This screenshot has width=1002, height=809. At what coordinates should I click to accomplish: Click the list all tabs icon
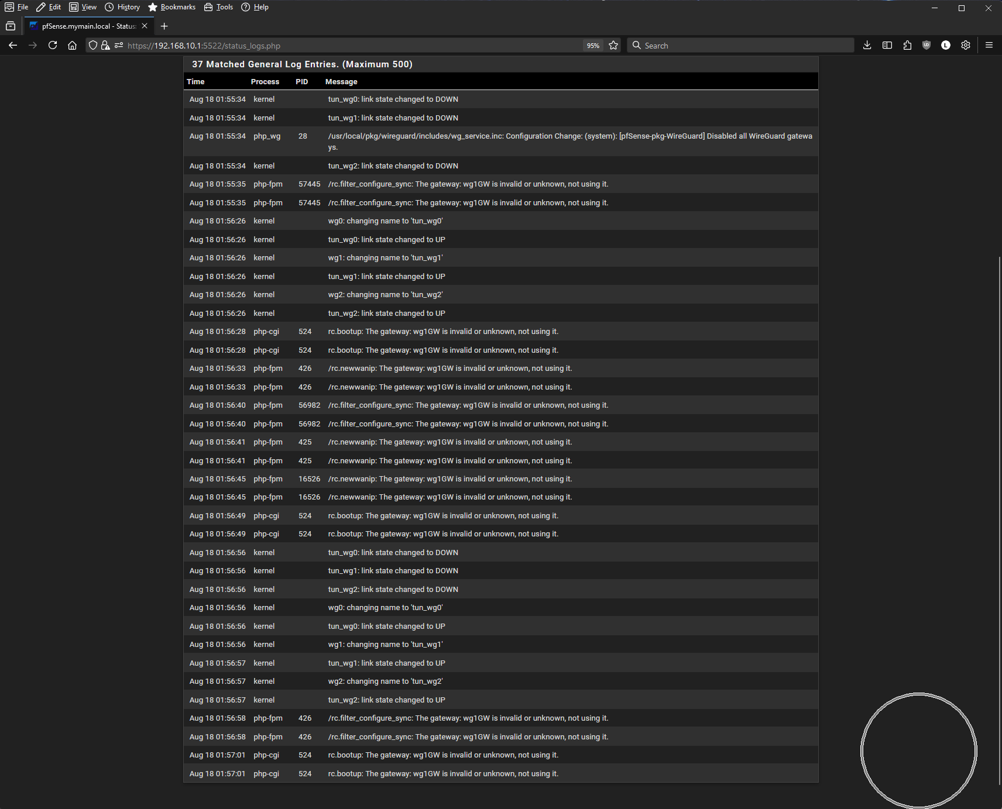coord(11,26)
